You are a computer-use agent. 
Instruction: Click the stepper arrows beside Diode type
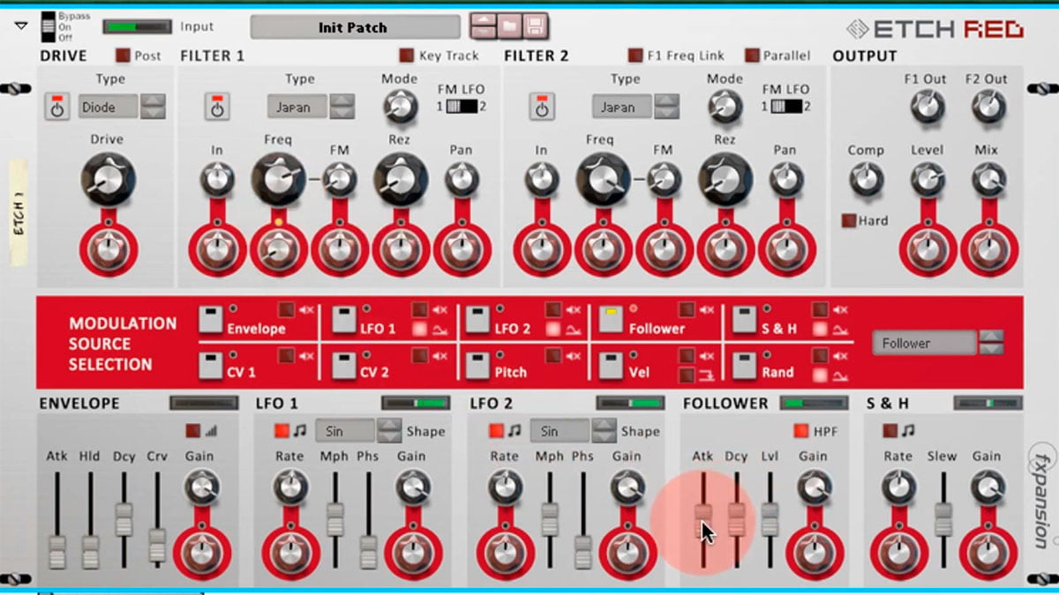click(154, 107)
